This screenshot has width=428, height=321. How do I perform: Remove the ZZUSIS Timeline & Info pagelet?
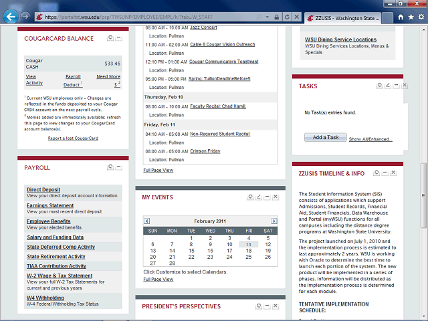[x=393, y=173]
